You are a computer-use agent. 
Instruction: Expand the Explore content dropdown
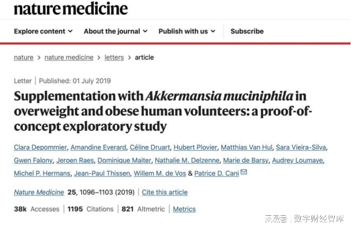[43, 31]
